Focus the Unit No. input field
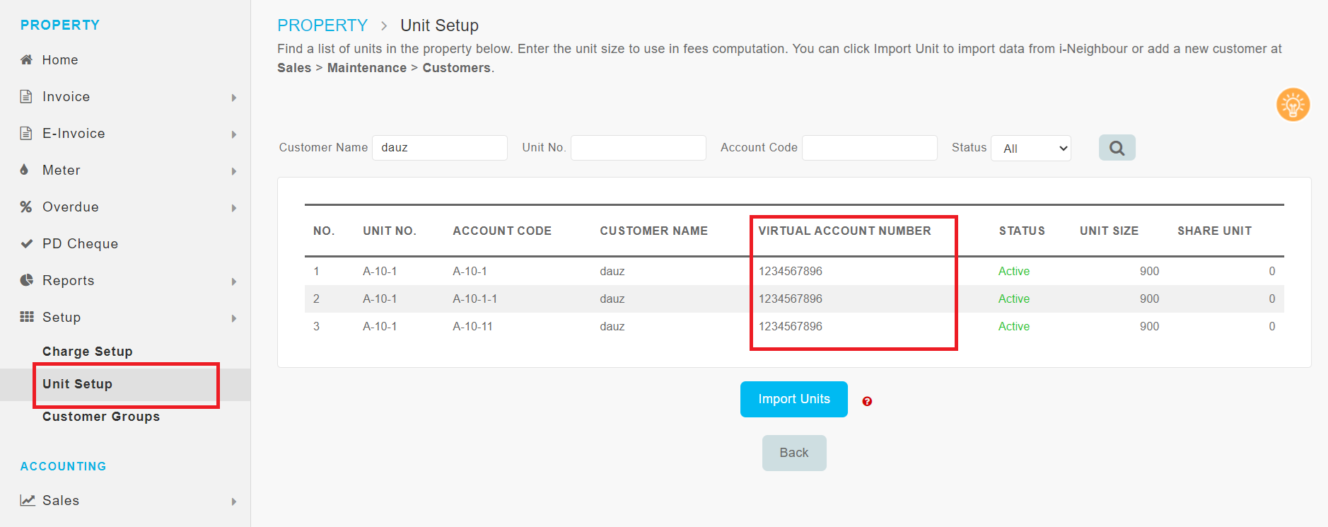Image resolution: width=1328 pixels, height=527 pixels. coord(638,148)
